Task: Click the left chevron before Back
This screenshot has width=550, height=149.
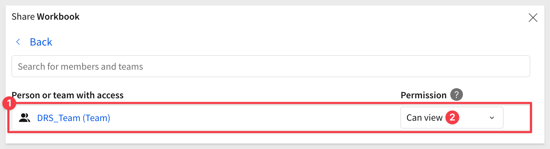Action: click(x=18, y=42)
